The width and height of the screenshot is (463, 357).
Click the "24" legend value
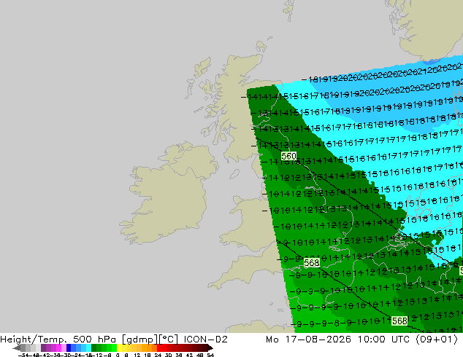tap(158, 356)
